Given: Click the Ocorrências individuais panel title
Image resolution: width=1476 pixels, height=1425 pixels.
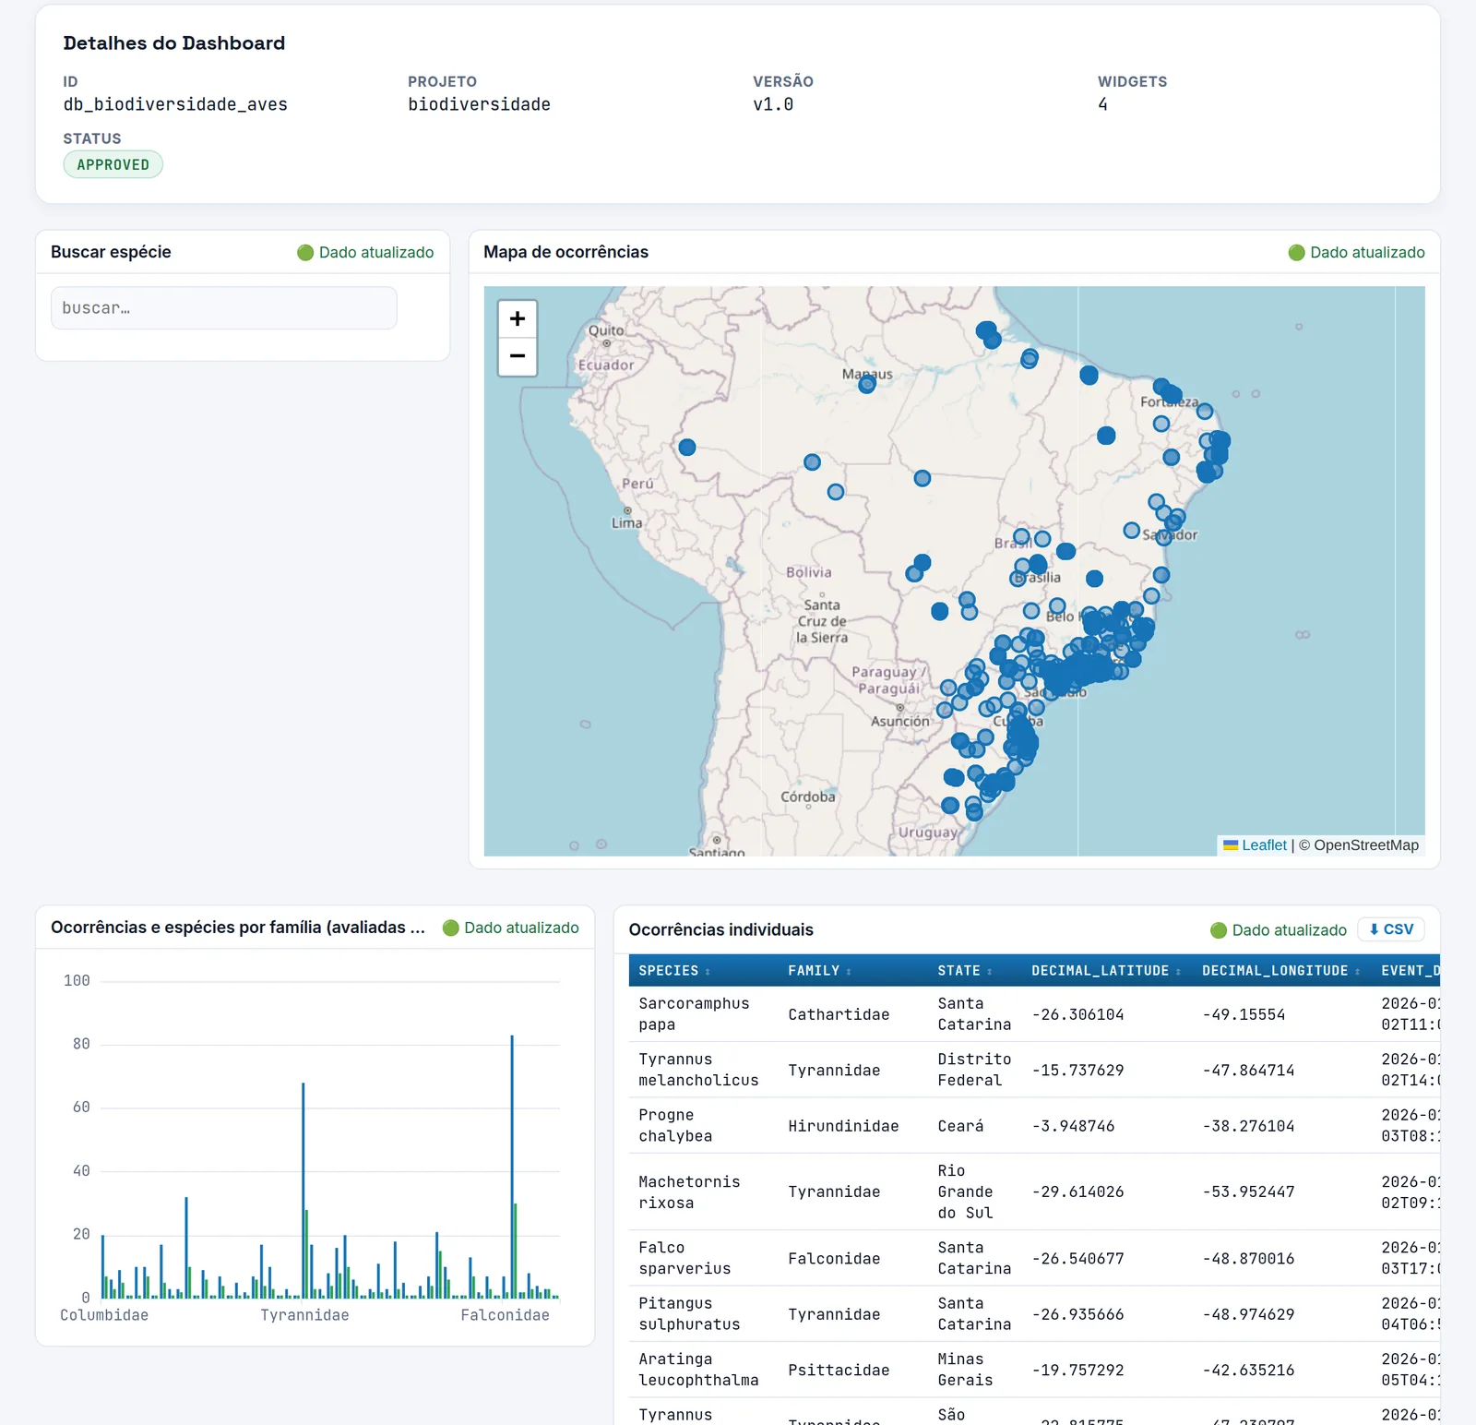Looking at the screenshot, I should [x=720, y=929].
